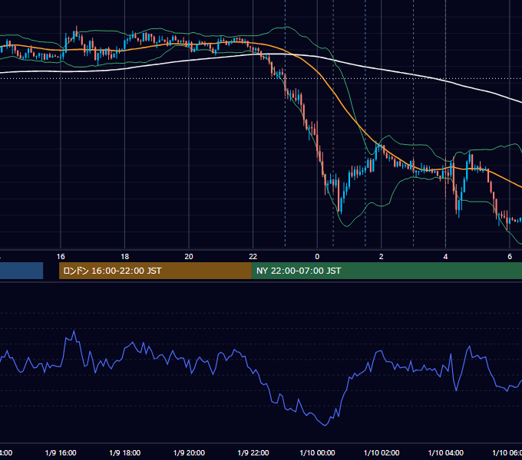522x460 pixels.
Task: Click the NY 22:00-07:00 JST session bar
Action: 387,271
